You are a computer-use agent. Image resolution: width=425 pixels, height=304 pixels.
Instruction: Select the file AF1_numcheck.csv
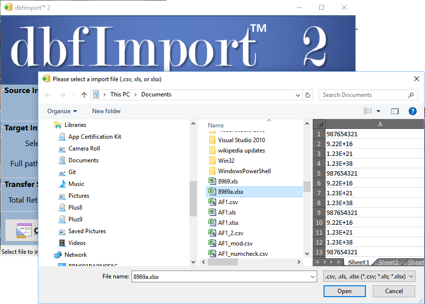[243, 254]
